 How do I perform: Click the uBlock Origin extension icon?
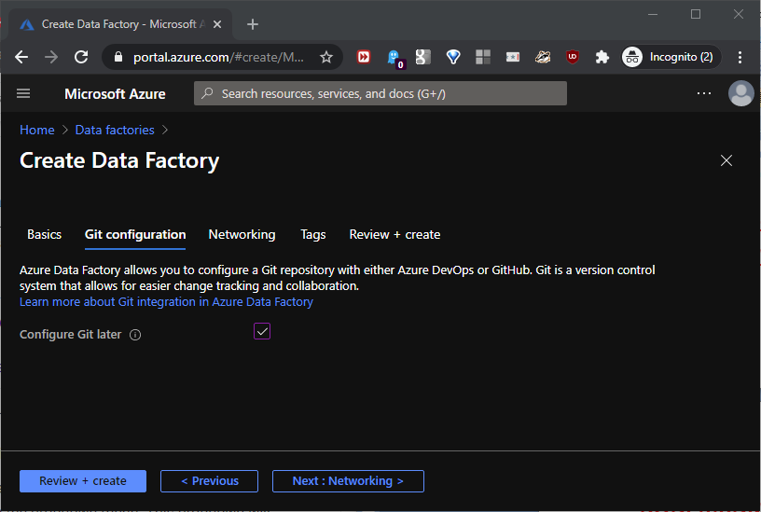pyautogui.click(x=572, y=57)
